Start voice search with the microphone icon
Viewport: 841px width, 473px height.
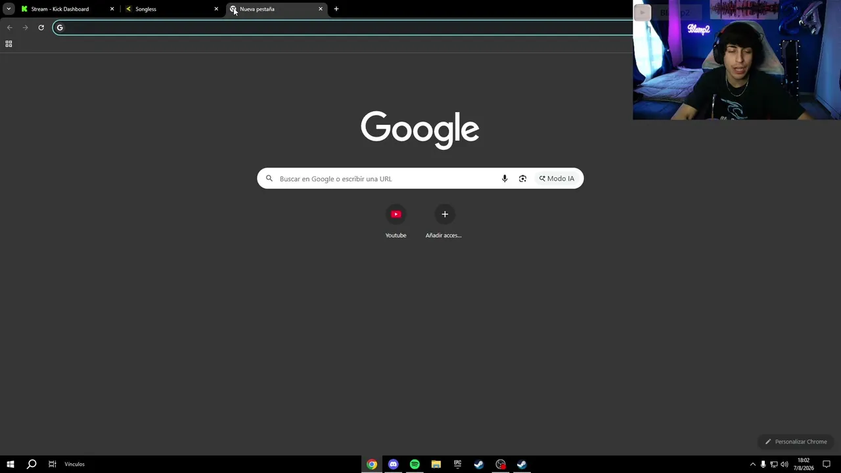505,179
